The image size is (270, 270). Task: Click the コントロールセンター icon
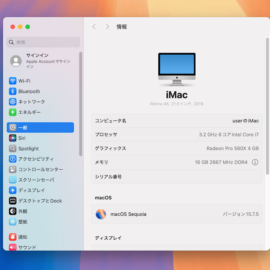[x=13, y=169]
